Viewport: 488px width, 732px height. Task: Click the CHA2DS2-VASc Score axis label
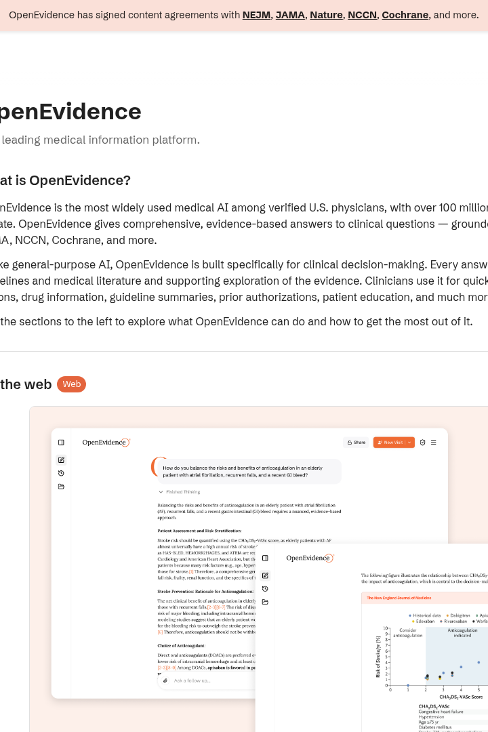point(461,697)
